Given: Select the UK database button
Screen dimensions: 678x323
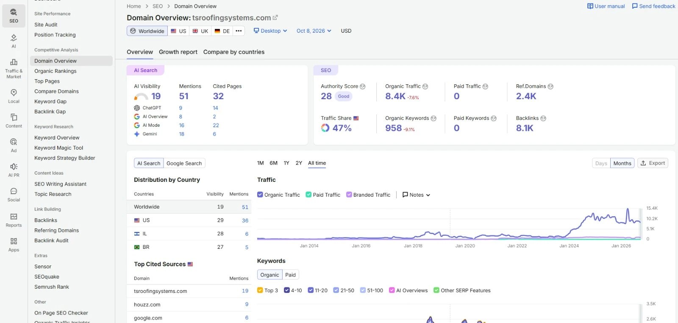Looking at the screenshot, I should coord(200,31).
